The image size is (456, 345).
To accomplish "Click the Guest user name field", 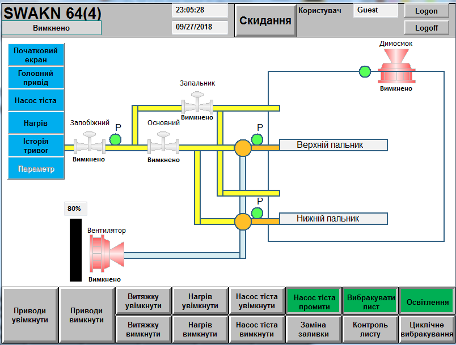I will click(375, 10).
